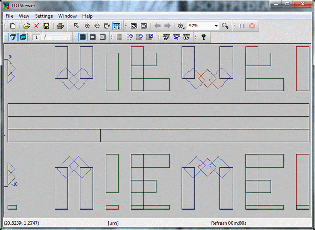Viewport: 315px width, 230px height.
Task: Click the ruler label 0
Action: pyautogui.click(x=10, y=57)
